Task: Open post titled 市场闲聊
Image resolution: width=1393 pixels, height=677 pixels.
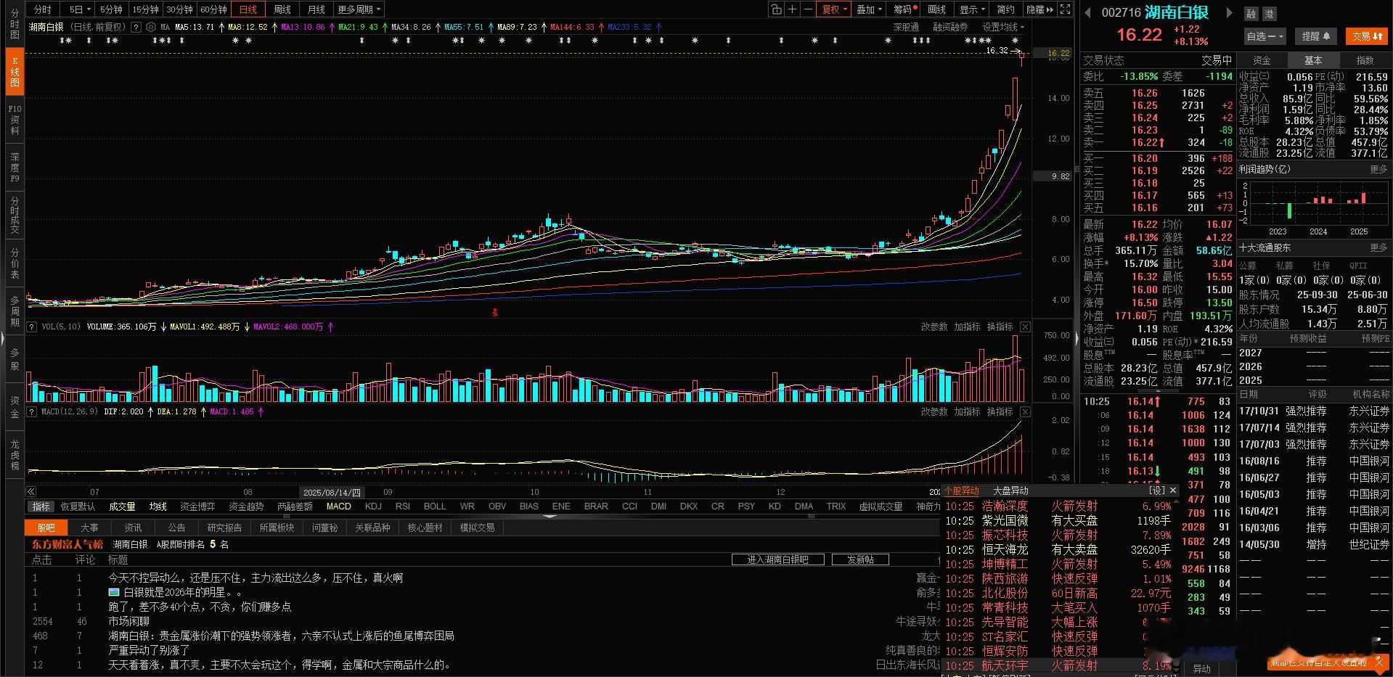Action: 128,621
